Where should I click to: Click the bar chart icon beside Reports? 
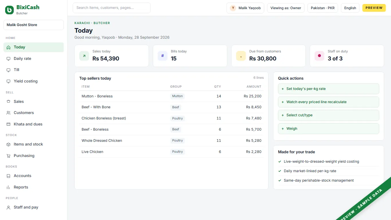8,187
